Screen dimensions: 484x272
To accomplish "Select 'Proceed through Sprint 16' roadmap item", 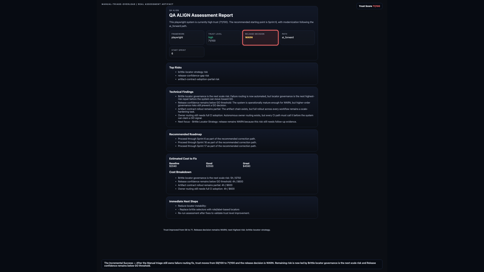I will coord(217,143).
